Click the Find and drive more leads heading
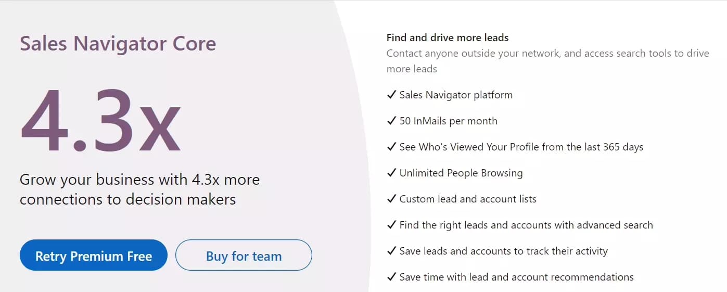This screenshot has width=727, height=292. 448,37
